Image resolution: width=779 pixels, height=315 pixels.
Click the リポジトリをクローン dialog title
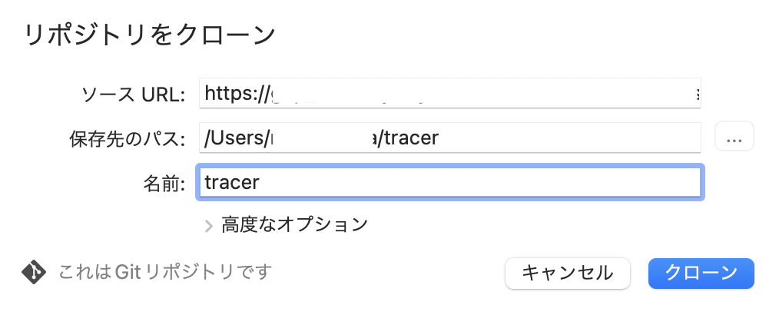coord(151,35)
